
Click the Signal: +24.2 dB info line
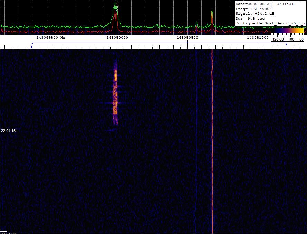[255, 14]
